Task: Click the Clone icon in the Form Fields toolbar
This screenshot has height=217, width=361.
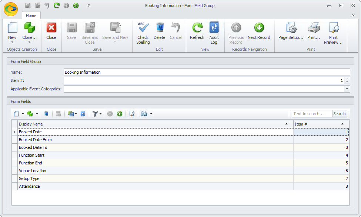Action: pos(30,114)
